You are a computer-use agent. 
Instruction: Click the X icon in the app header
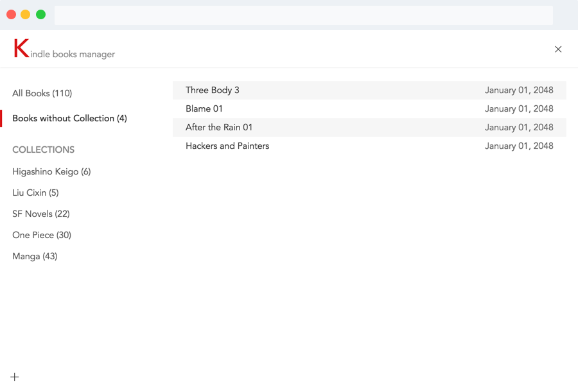coord(558,49)
